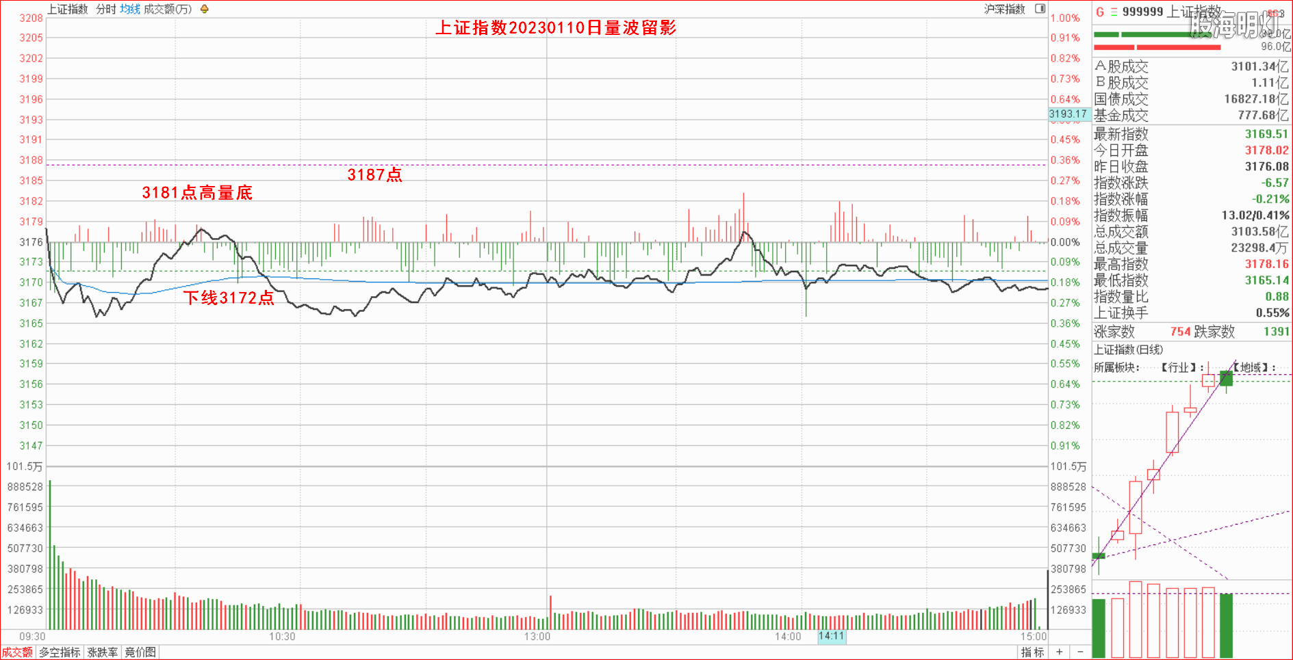Click the 上证换手 value 0.55%
The height and width of the screenshot is (660, 1293).
1272,313
